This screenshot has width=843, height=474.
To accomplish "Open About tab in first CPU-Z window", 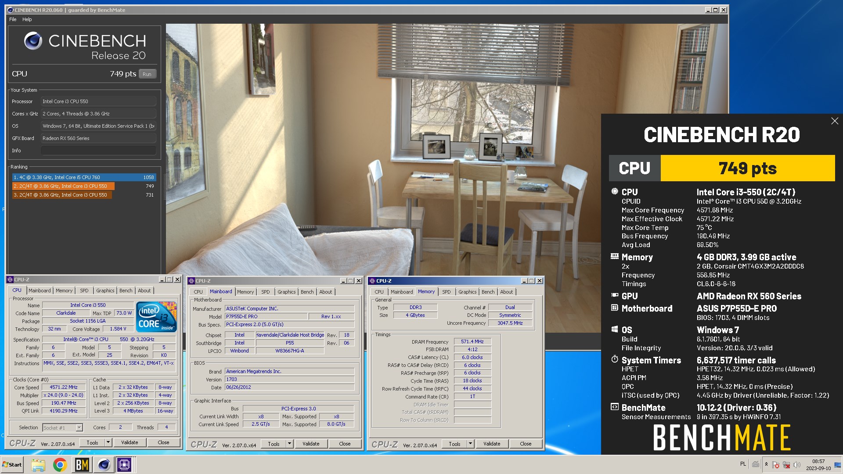I will 144,291.
